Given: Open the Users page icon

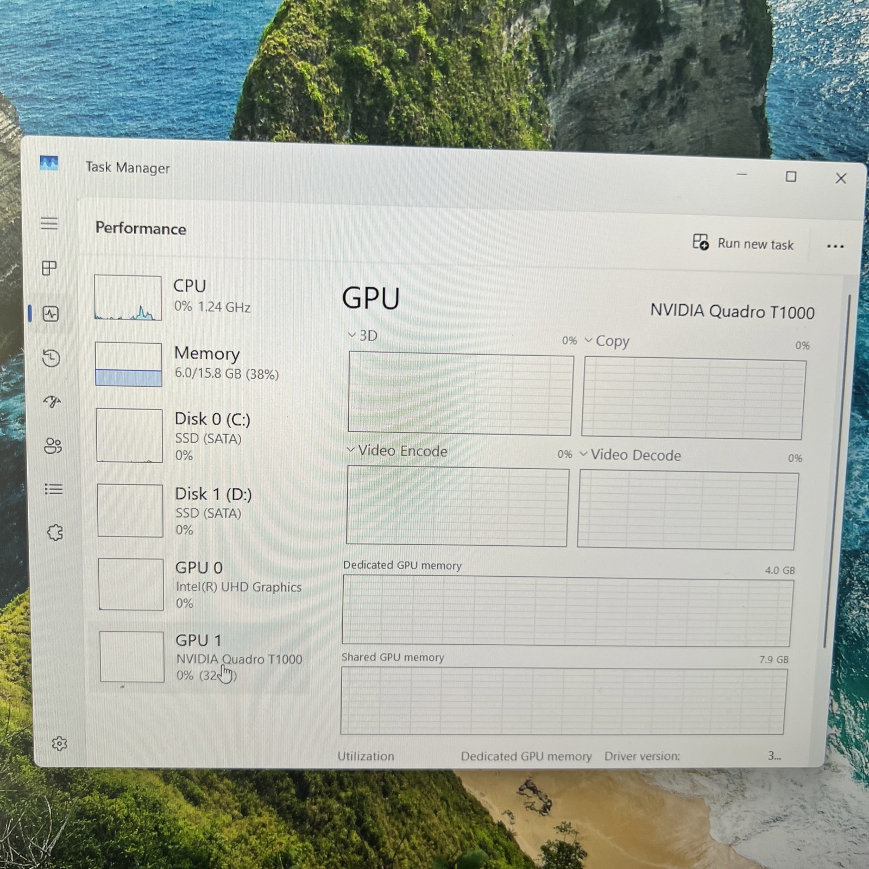Looking at the screenshot, I should 53,446.
